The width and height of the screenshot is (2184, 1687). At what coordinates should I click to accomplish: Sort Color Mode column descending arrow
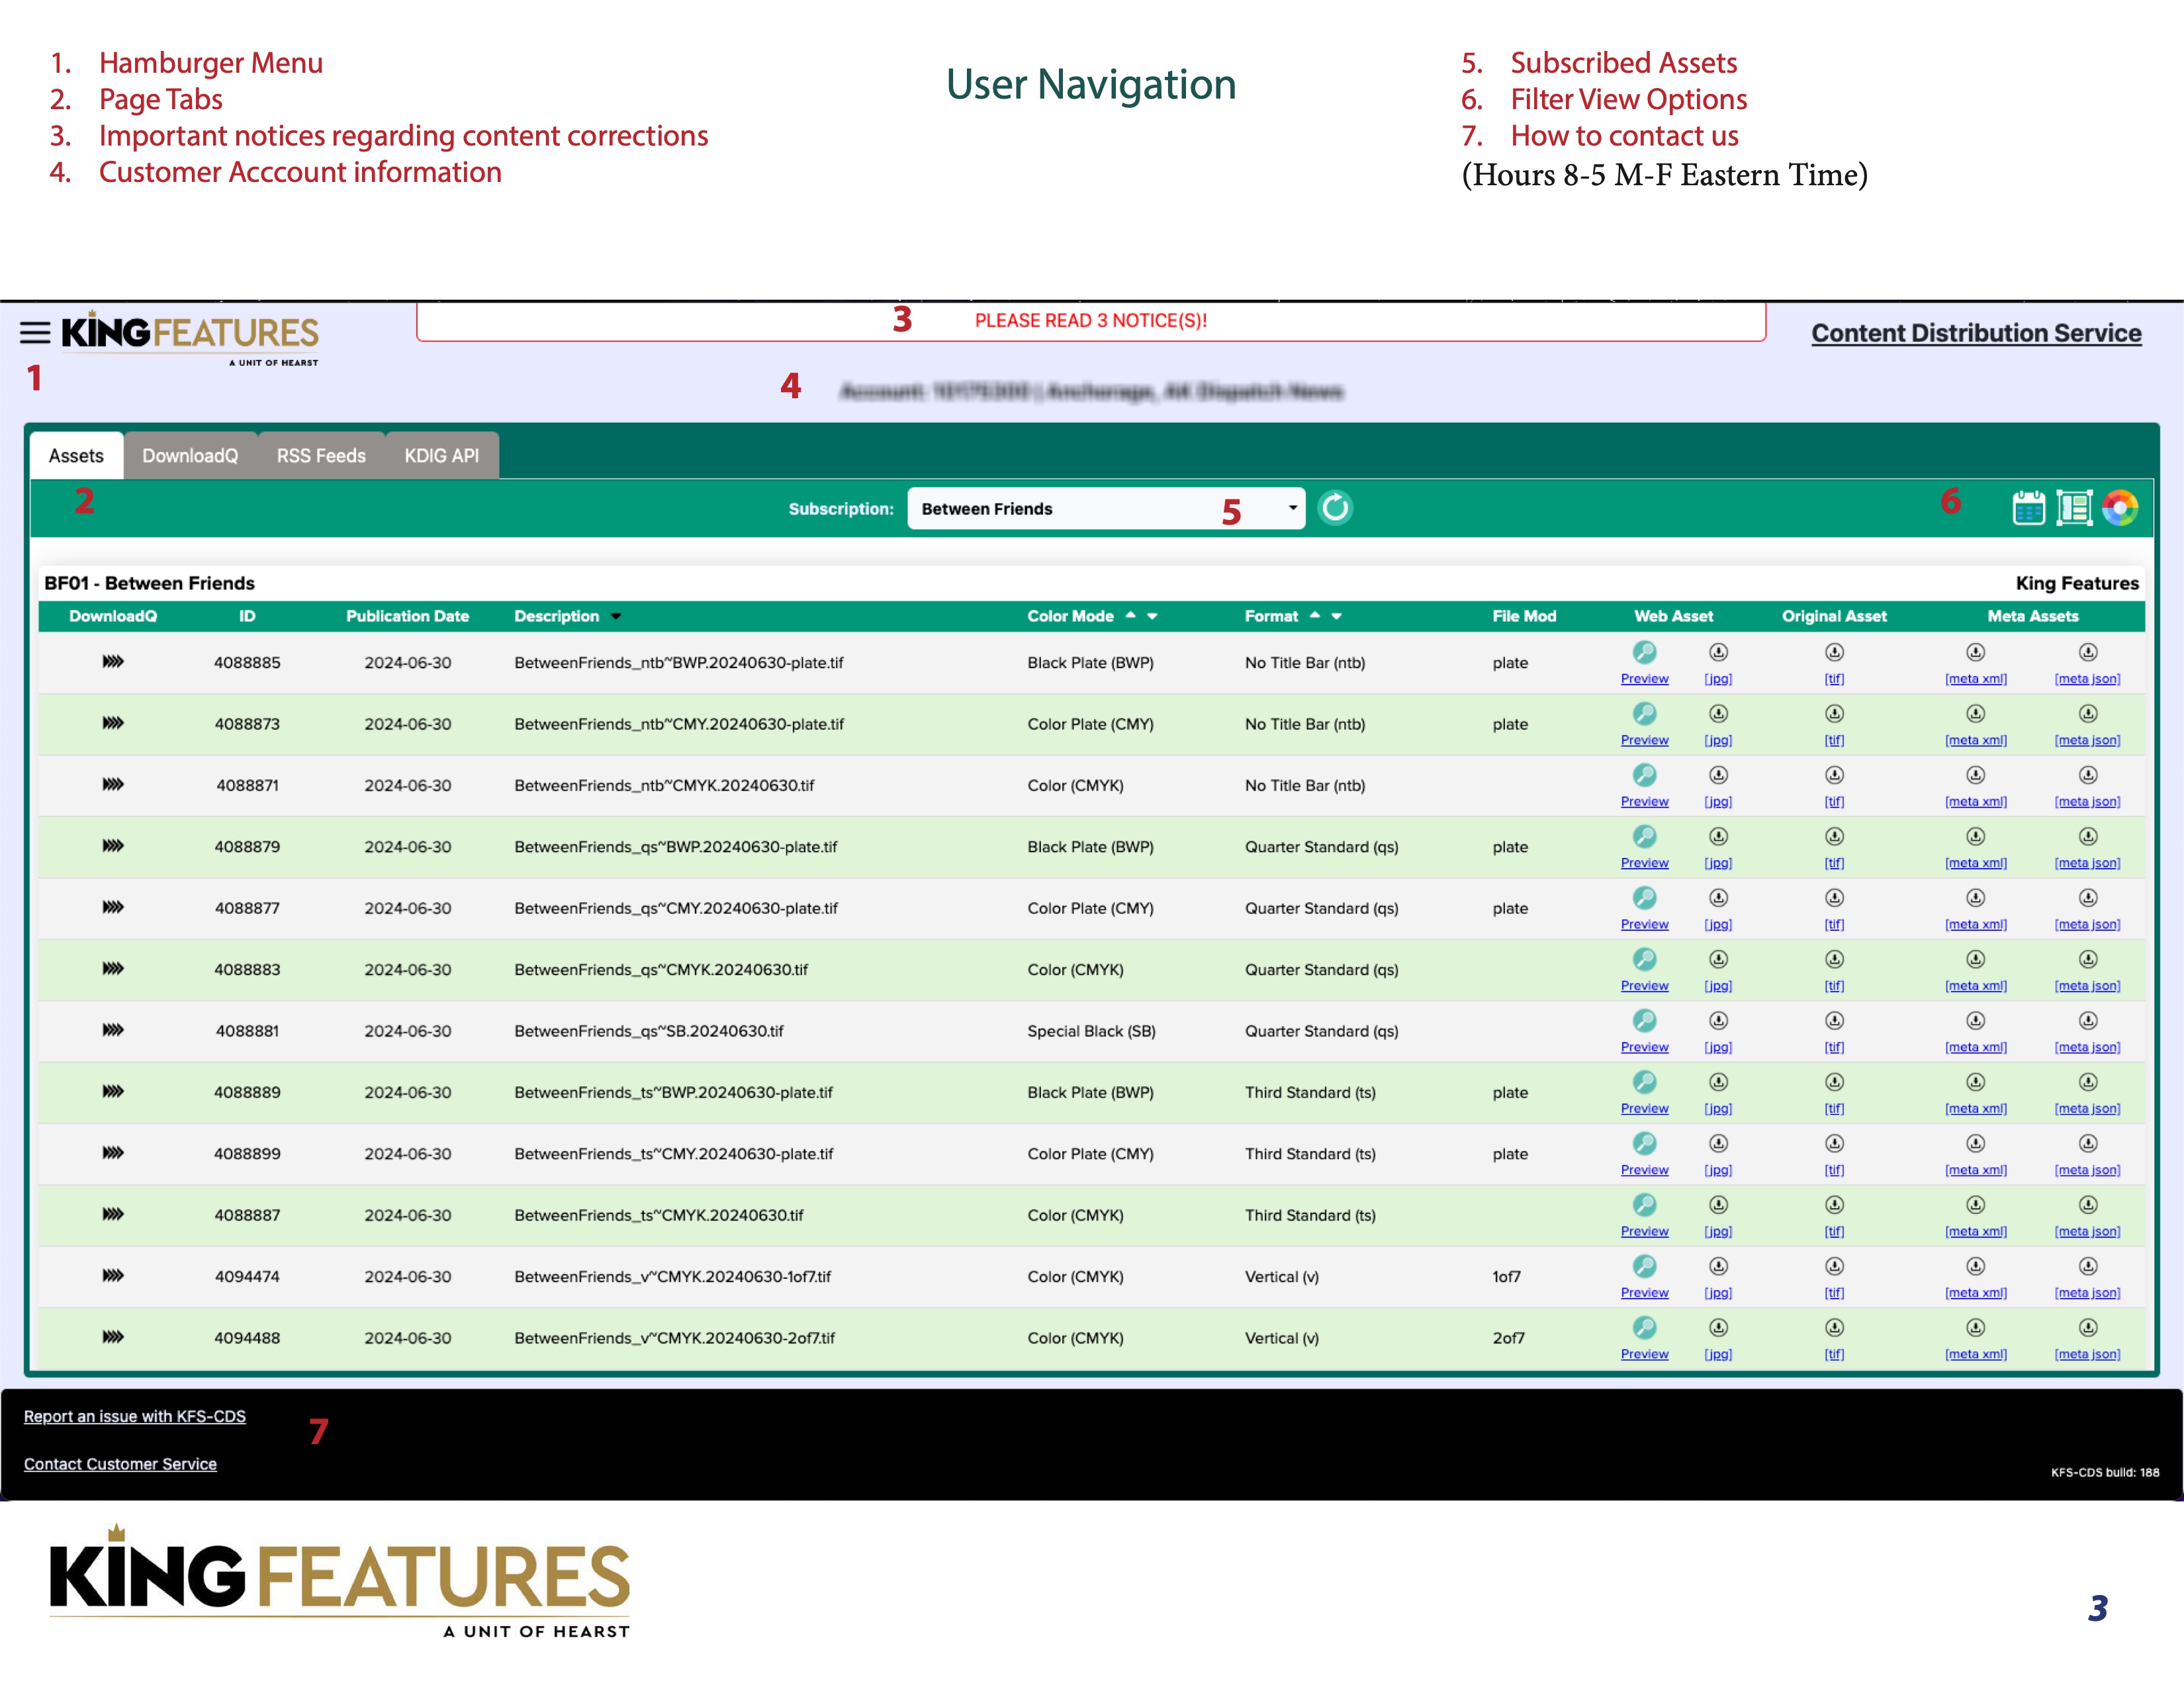1152,617
